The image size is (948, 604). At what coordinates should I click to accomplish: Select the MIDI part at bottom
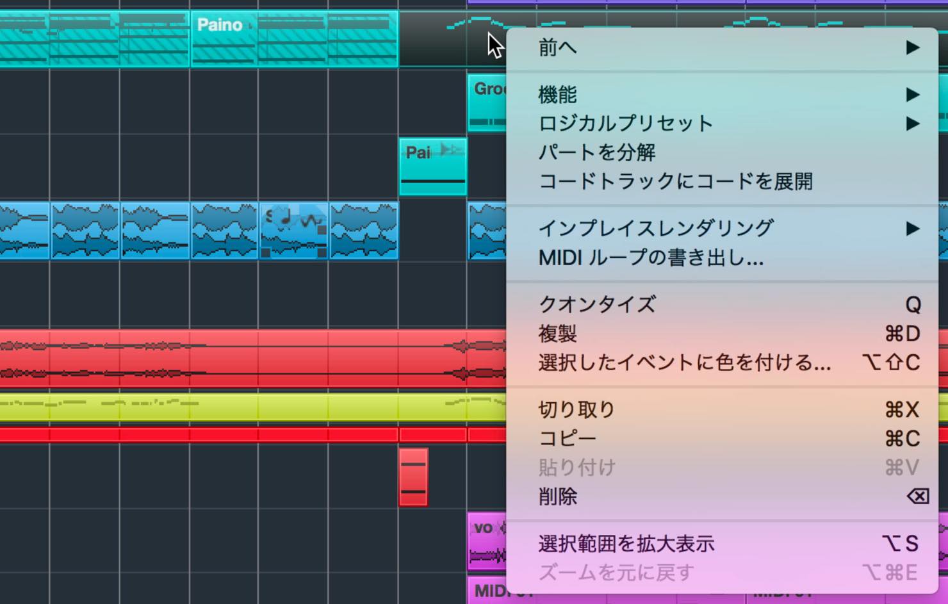[x=487, y=591]
